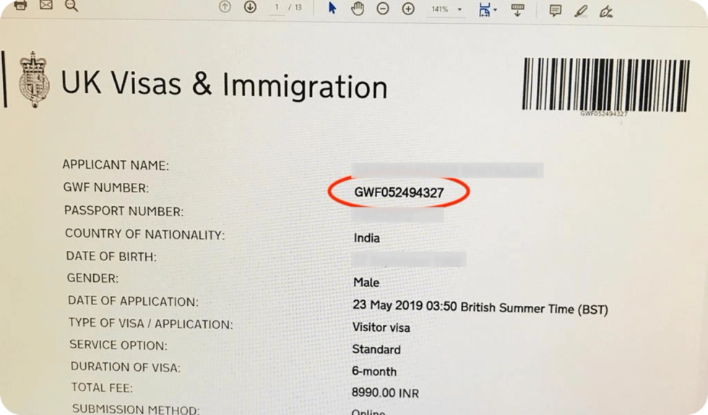Open the 141% zoom level dropdown
This screenshot has width=708, height=415.
tap(446, 9)
